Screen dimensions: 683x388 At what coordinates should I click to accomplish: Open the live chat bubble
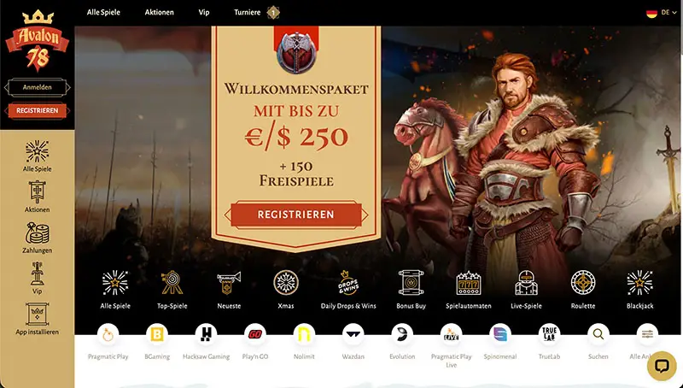coord(661,366)
